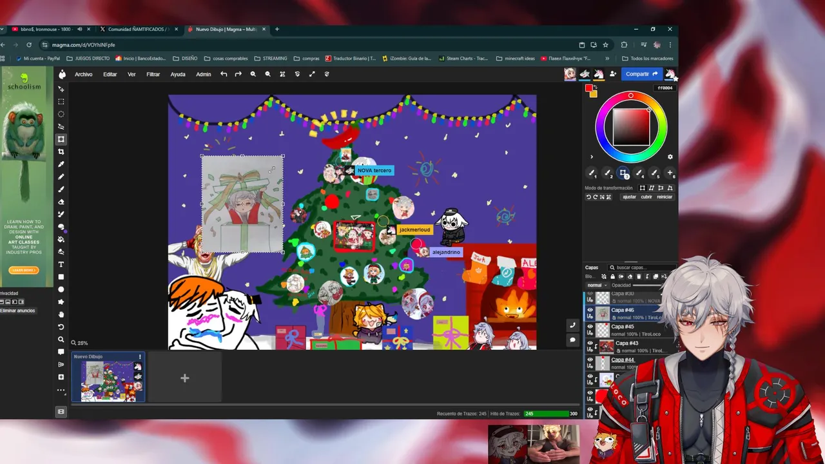825x464 pixels.
Task: Click the undo arrow in top bar
Action: [x=224, y=74]
